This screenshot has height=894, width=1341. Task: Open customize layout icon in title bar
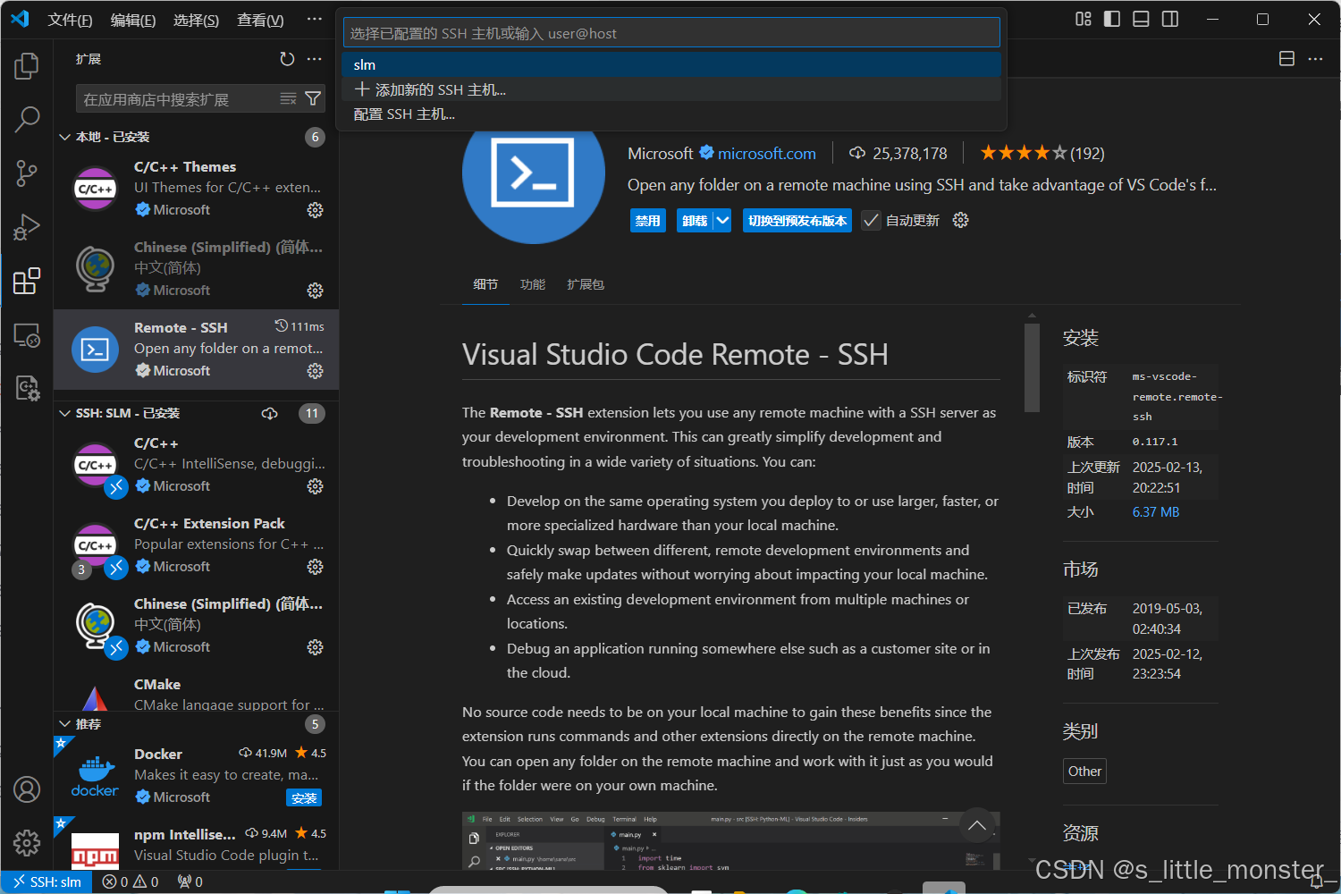[x=1084, y=19]
